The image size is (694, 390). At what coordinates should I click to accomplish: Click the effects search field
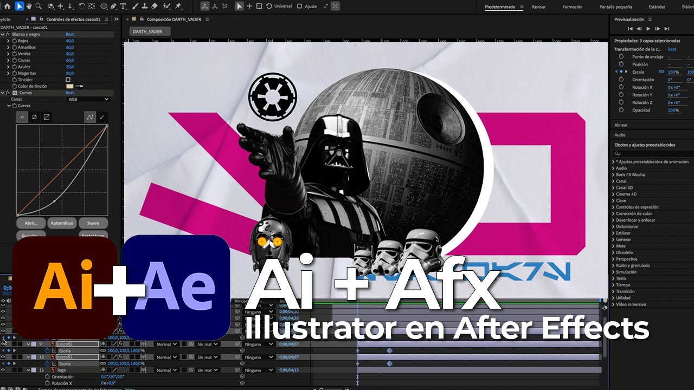coord(653,153)
